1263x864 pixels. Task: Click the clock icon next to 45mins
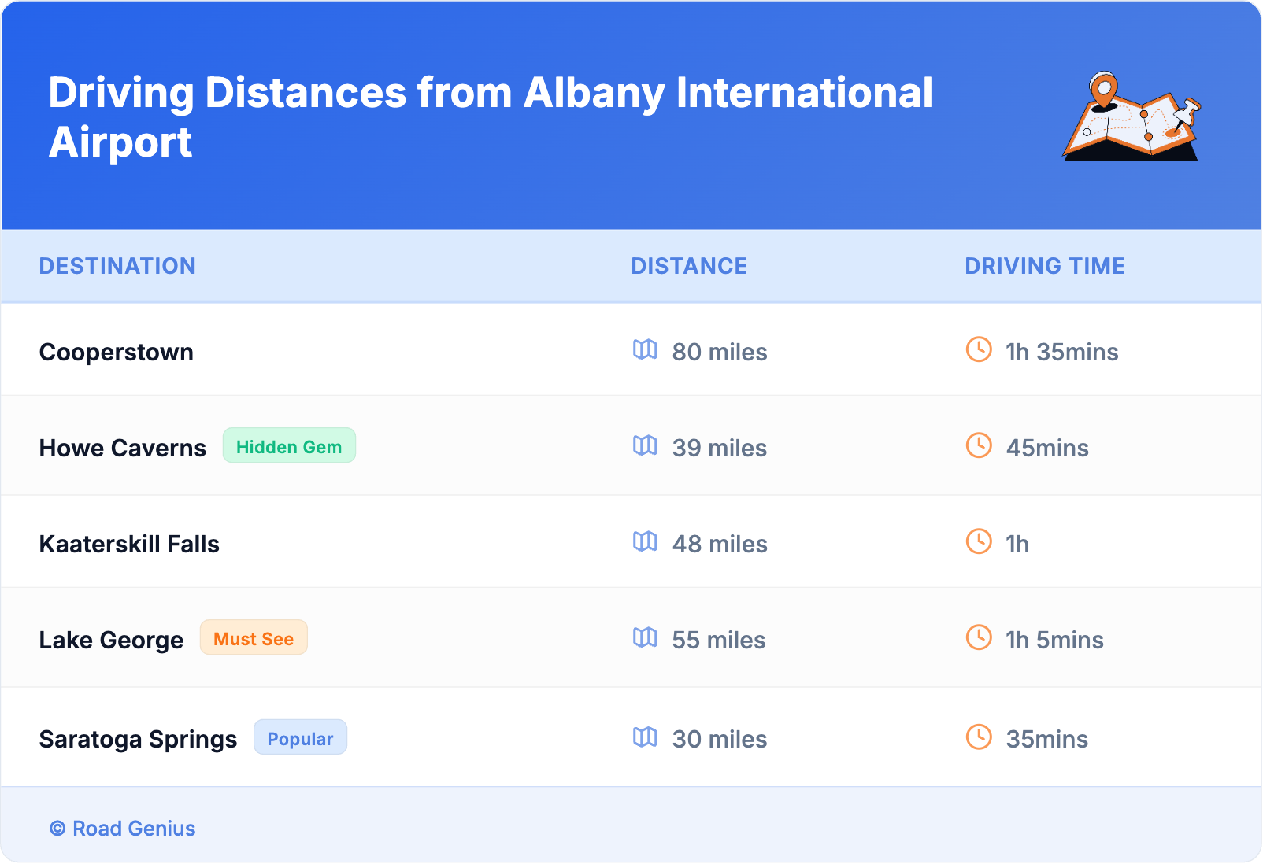click(x=979, y=445)
